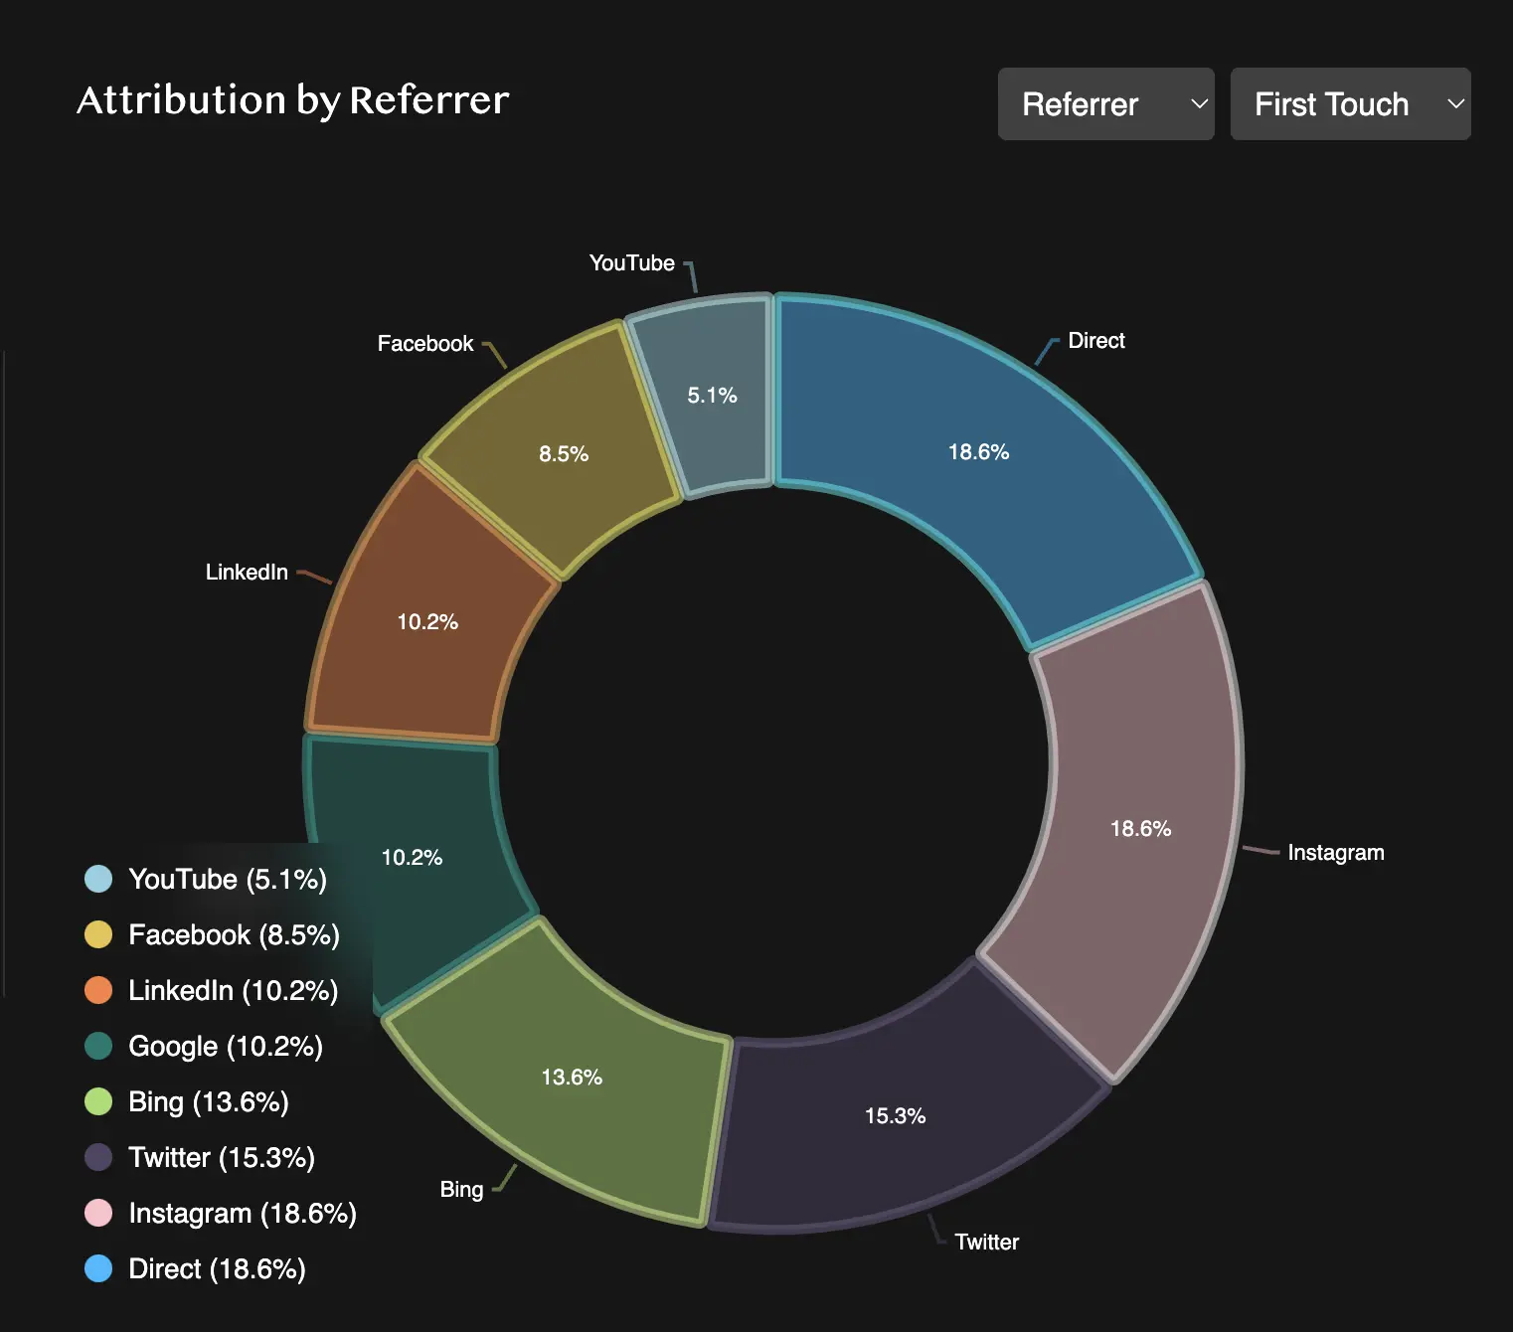
Task: Click the LinkedIn callout label beside chart
Action: coord(247,572)
